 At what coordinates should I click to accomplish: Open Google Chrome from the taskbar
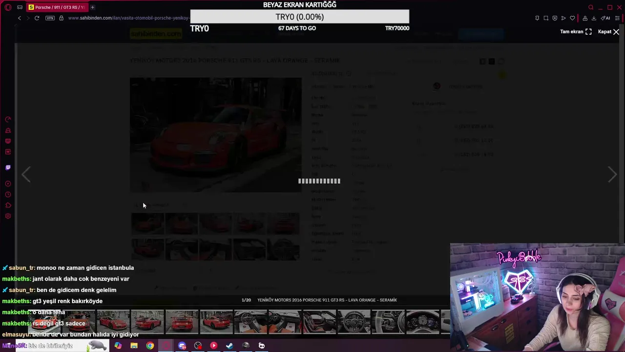click(150, 346)
